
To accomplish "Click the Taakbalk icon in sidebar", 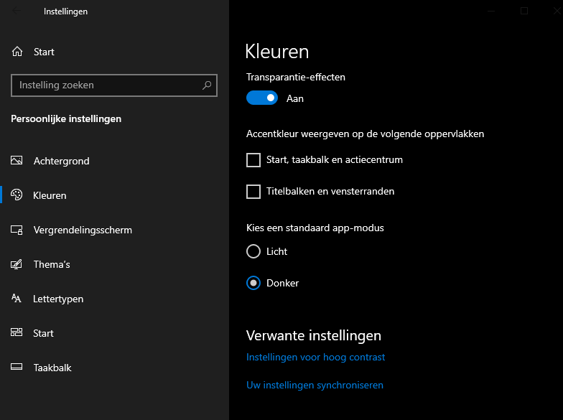I will pos(17,368).
